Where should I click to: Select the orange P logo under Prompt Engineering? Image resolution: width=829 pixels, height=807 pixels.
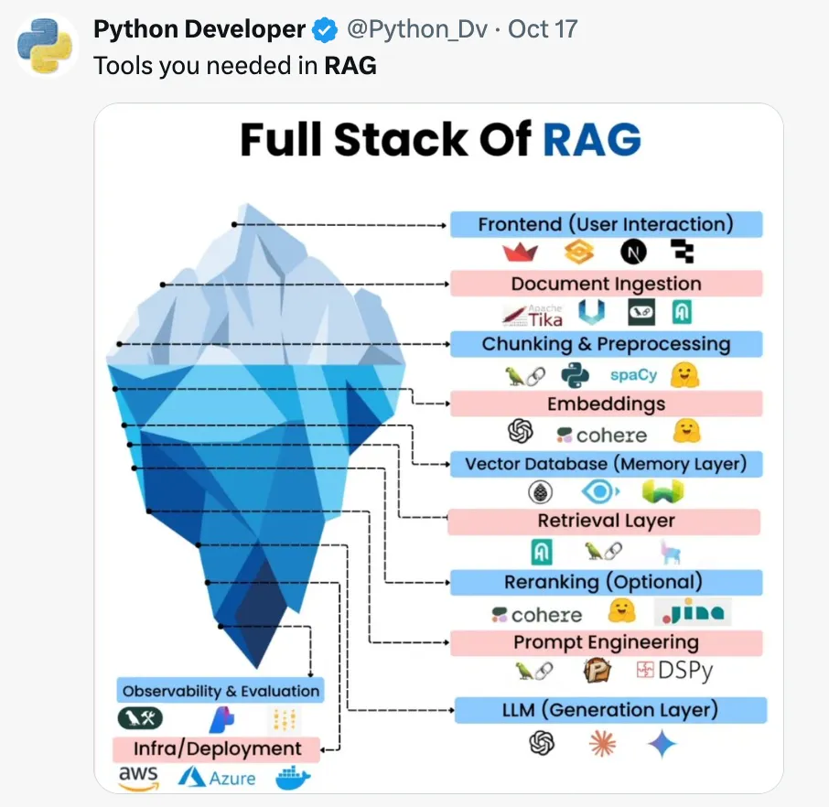[x=597, y=671]
